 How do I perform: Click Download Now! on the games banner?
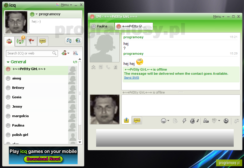pos(43,159)
